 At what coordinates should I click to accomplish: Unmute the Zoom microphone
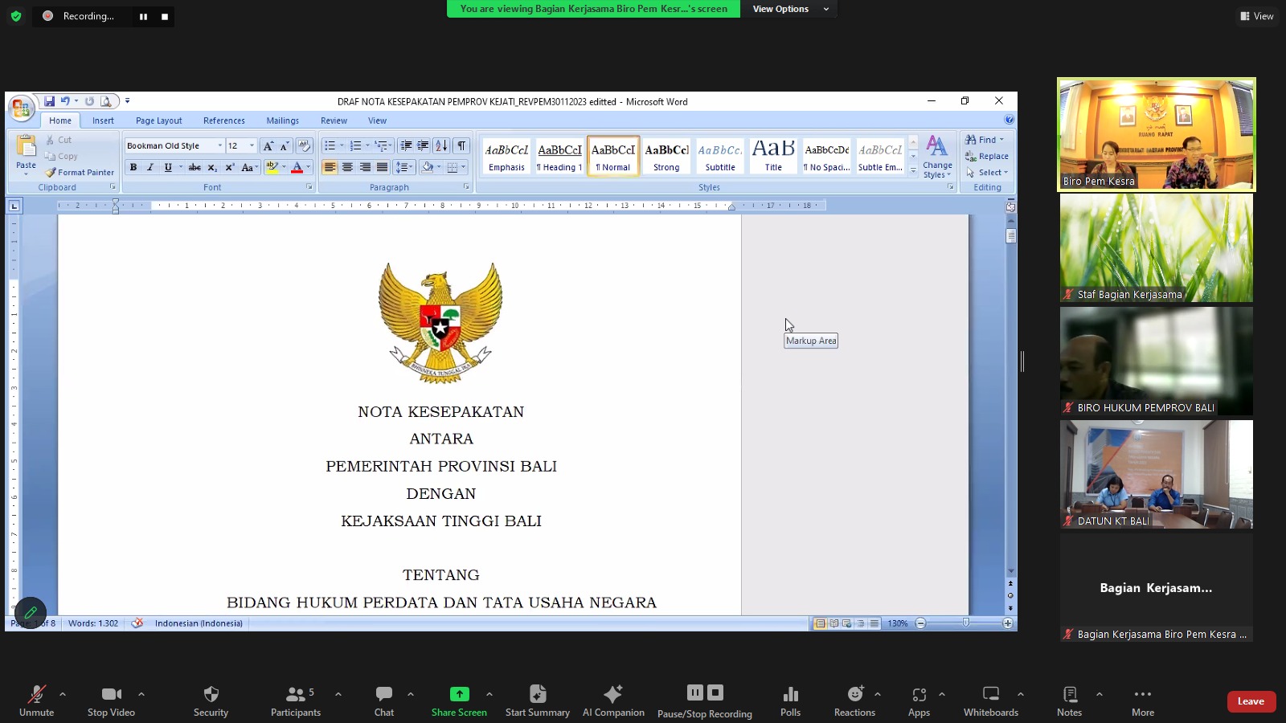[x=37, y=701]
